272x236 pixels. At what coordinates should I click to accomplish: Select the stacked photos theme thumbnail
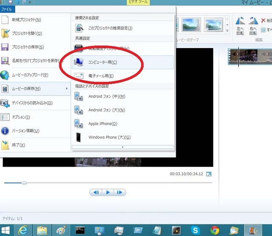coord(213,25)
